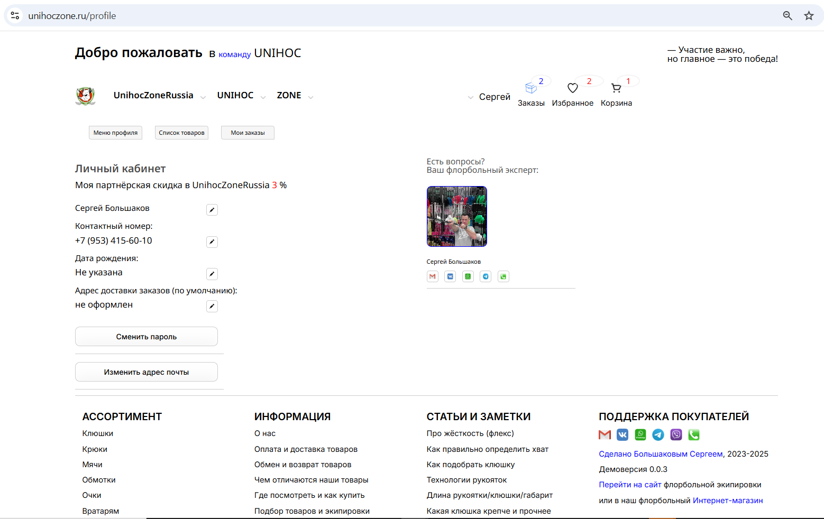This screenshot has height=519, width=824.
Task: View site information icon in address bar
Action: [15, 16]
